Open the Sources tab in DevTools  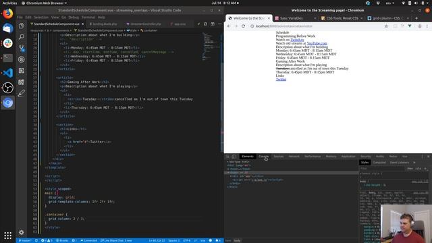(278, 157)
